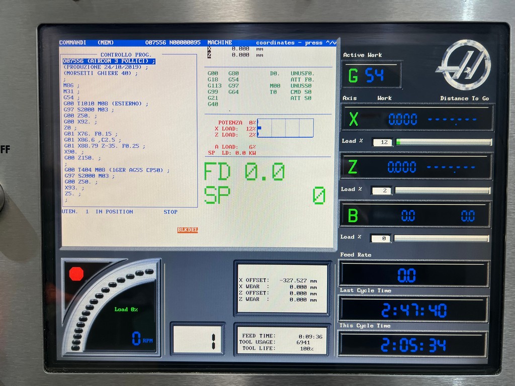Image resolution: width=515 pixels, height=386 pixels.
Task: Click the Z axis Load % value box showing 2
Action: pyautogui.click(x=381, y=190)
